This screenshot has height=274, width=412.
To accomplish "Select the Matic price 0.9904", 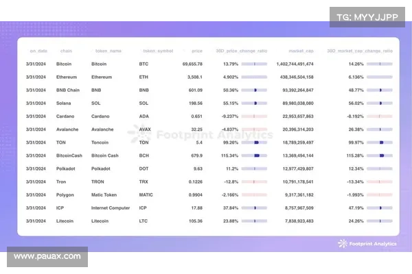I will click(x=196, y=195).
